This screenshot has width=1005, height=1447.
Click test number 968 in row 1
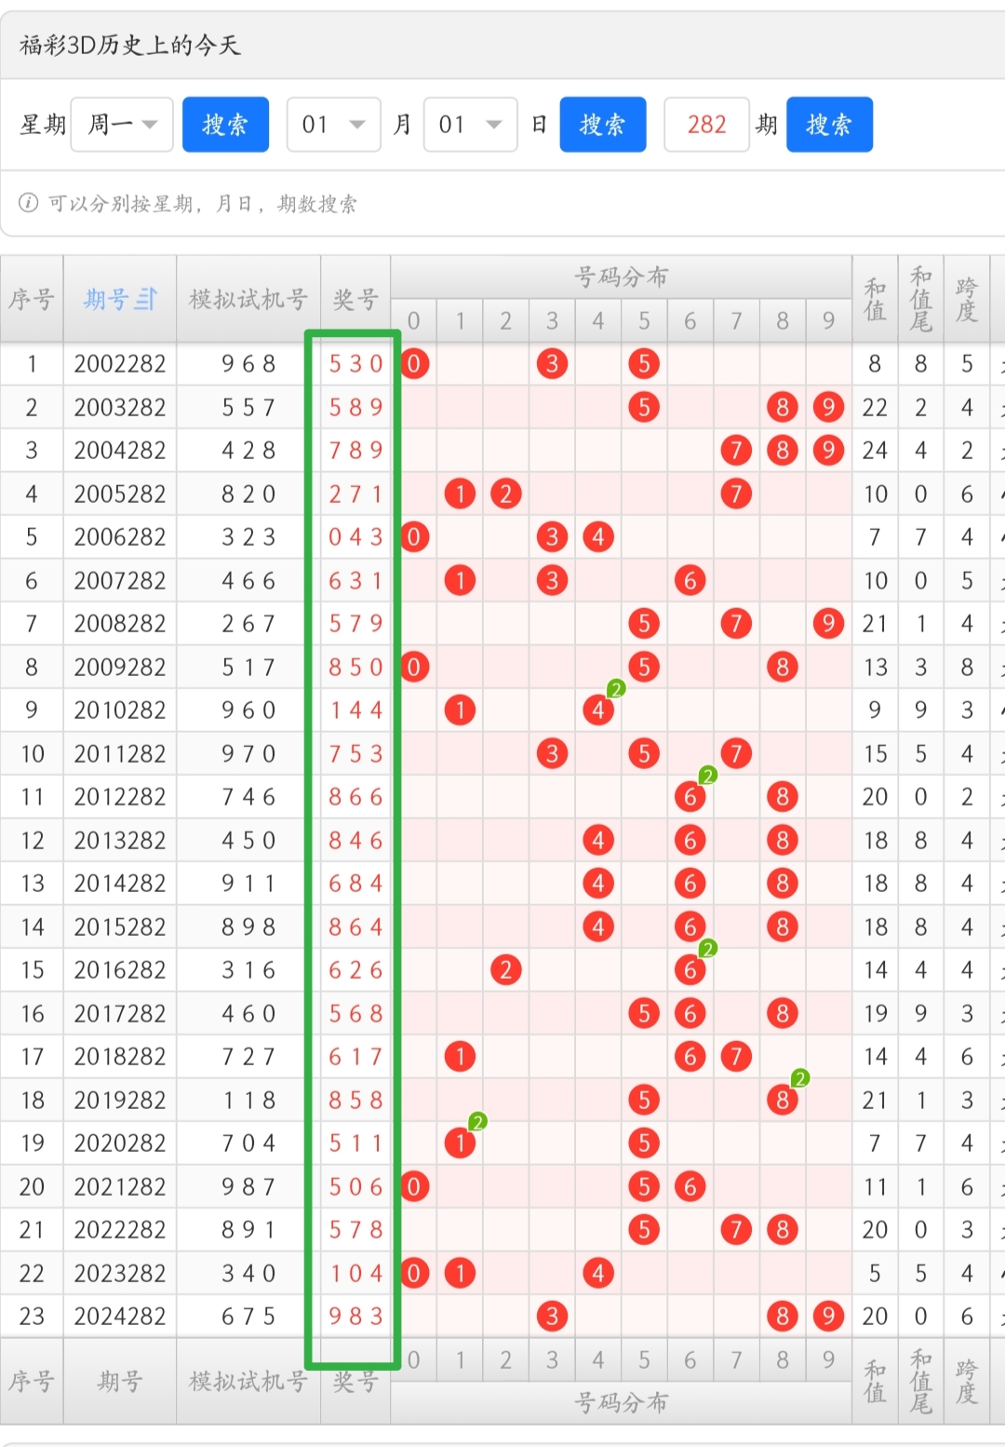click(248, 364)
